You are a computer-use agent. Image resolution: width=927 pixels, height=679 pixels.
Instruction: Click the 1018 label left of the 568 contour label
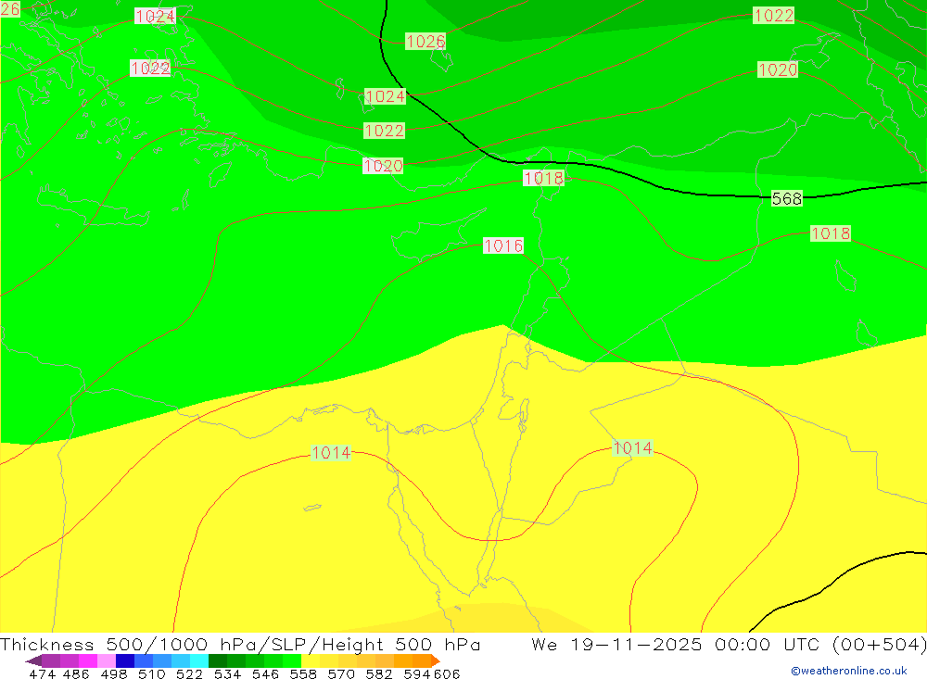click(x=543, y=178)
